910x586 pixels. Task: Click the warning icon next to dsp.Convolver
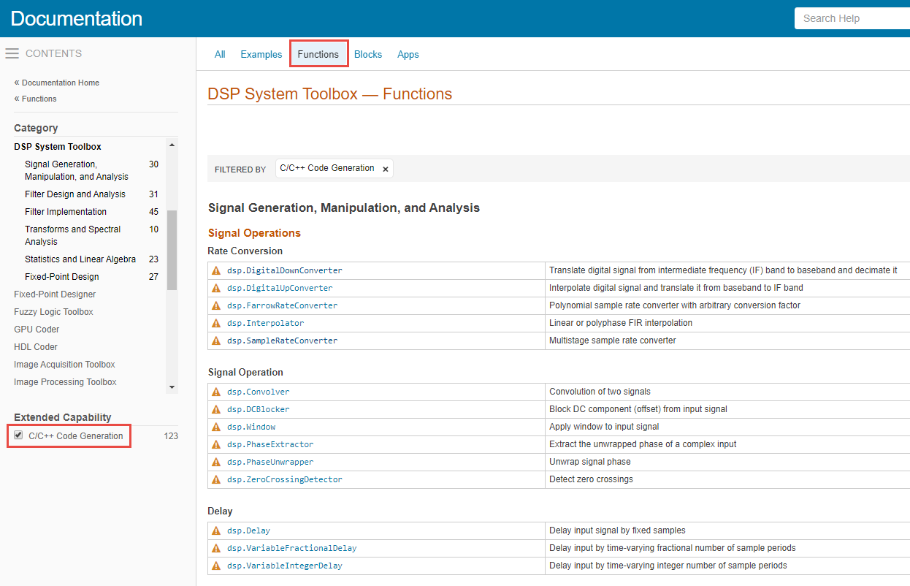[216, 391]
